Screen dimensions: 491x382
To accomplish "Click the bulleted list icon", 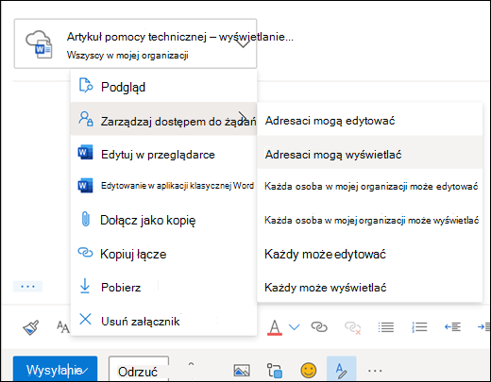I will coord(385,327).
